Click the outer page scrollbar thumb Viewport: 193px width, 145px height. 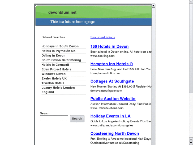[191, 48]
